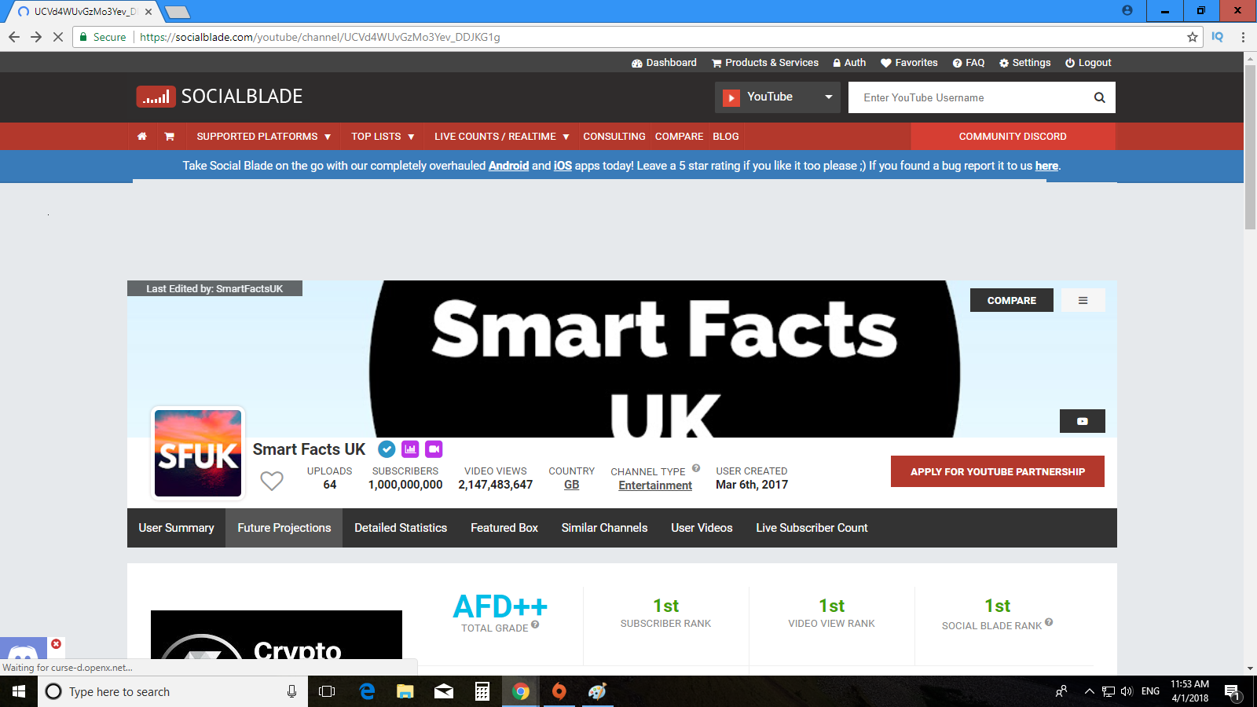This screenshot has height=707, width=1257.
Task: Open the Similar Channels tab
Action: (604, 528)
